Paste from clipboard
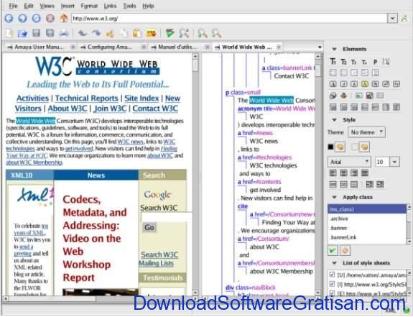This screenshot has height=317, width=413. pos(136,33)
